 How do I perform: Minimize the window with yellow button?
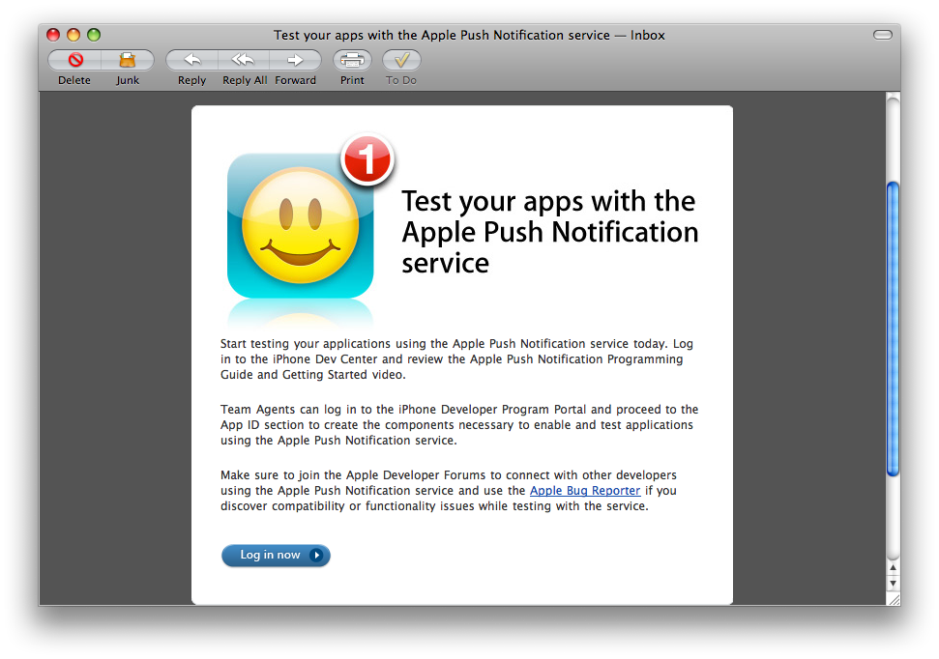pyautogui.click(x=73, y=35)
